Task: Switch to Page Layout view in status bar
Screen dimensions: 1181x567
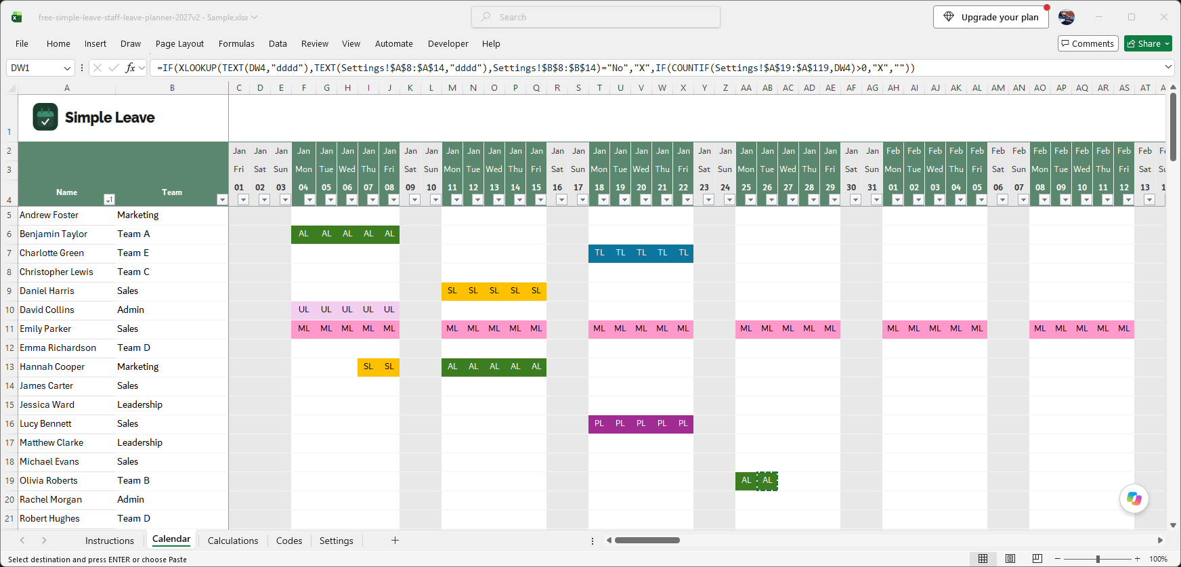Action: (x=1010, y=559)
